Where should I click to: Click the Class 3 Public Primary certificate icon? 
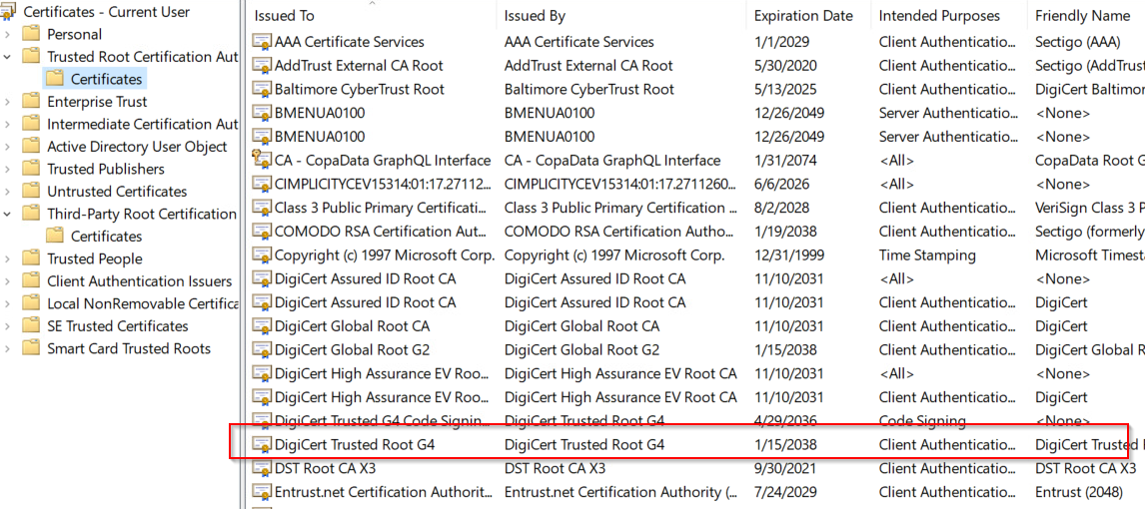point(262,208)
